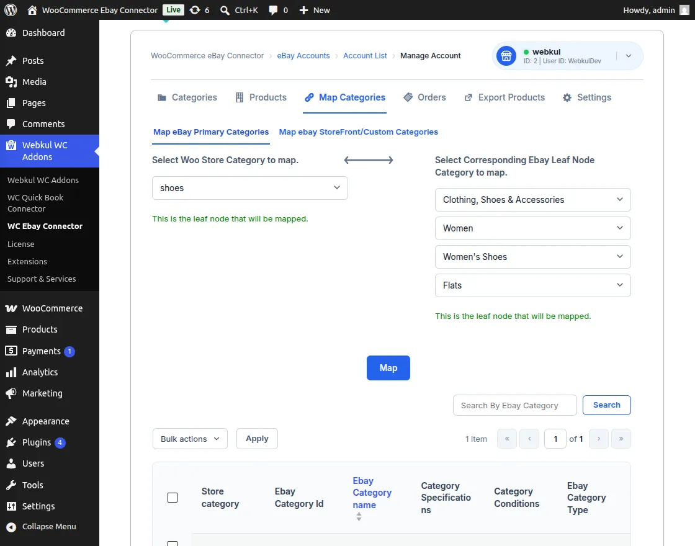The image size is (695, 546).
Task: Open the Women's Shoes dropdown
Action: (x=533, y=257)
